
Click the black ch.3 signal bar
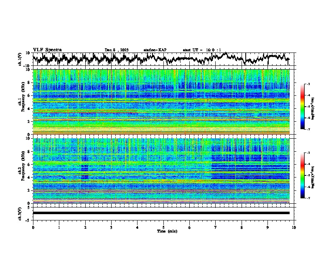[161, 213]
